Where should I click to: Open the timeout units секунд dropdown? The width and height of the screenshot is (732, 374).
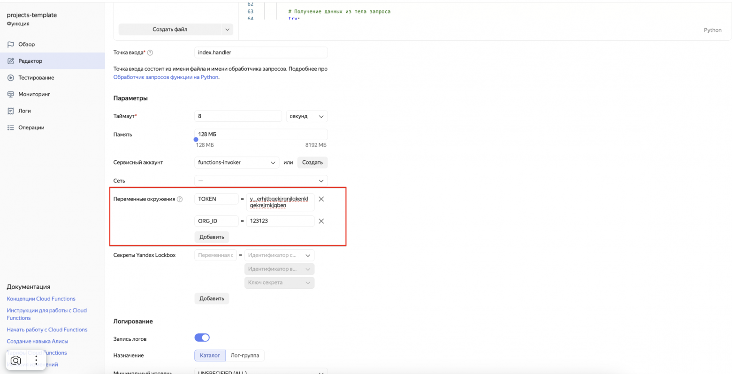pos(307,116)
